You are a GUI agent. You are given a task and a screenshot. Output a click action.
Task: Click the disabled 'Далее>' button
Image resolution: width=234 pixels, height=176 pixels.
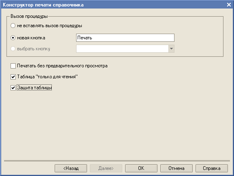coord(106,168)
